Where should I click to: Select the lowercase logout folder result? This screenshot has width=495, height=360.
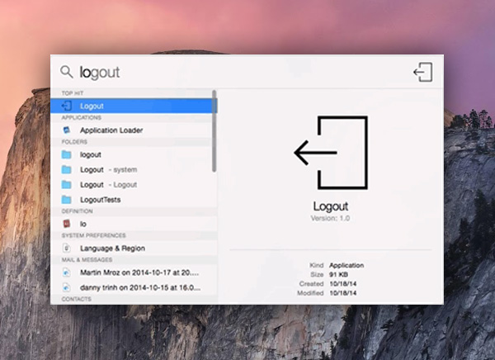134,154
